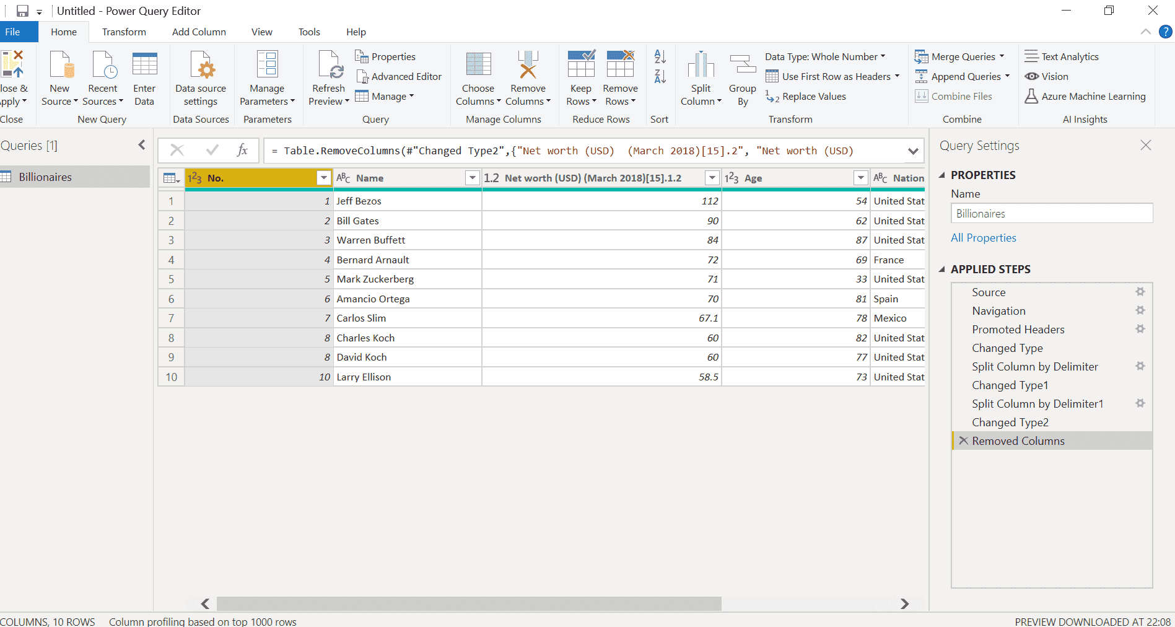Close the Query Settings pane
This screenshot has width=1175, height=627.
(1146, 145)
